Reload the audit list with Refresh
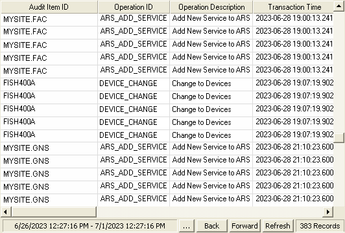The image size is (345, 233). click(x=278, y=226)
